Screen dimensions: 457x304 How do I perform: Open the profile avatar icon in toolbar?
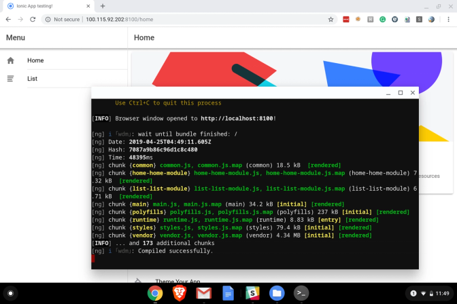[431, 20]
